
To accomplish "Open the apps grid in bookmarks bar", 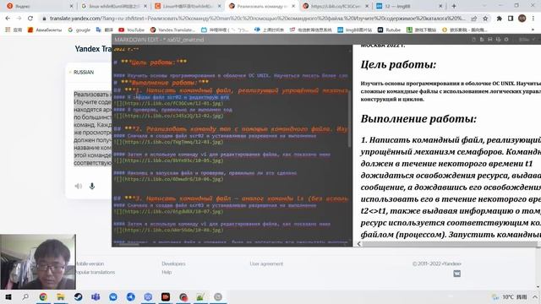I will coord(8,30).
